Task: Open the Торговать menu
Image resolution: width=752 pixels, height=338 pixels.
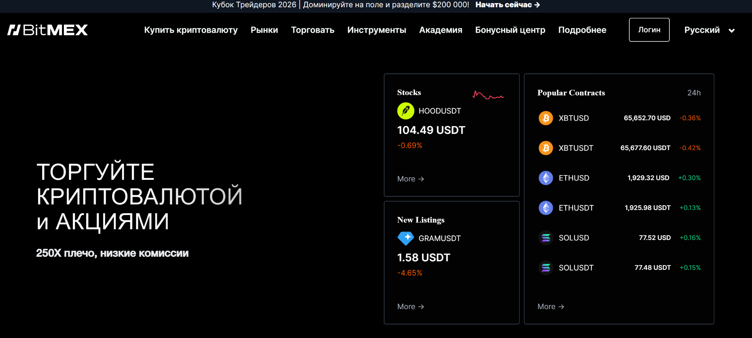Action: click(x=313, y=30)
